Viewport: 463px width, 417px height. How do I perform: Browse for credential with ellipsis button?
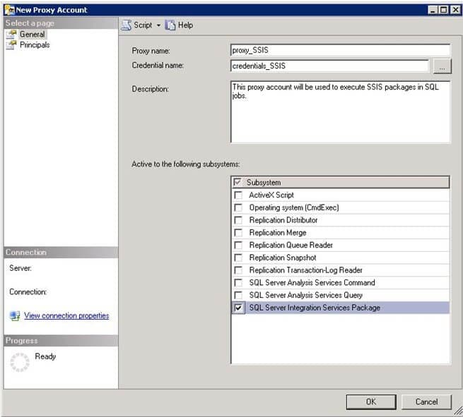tap(441, 66)
